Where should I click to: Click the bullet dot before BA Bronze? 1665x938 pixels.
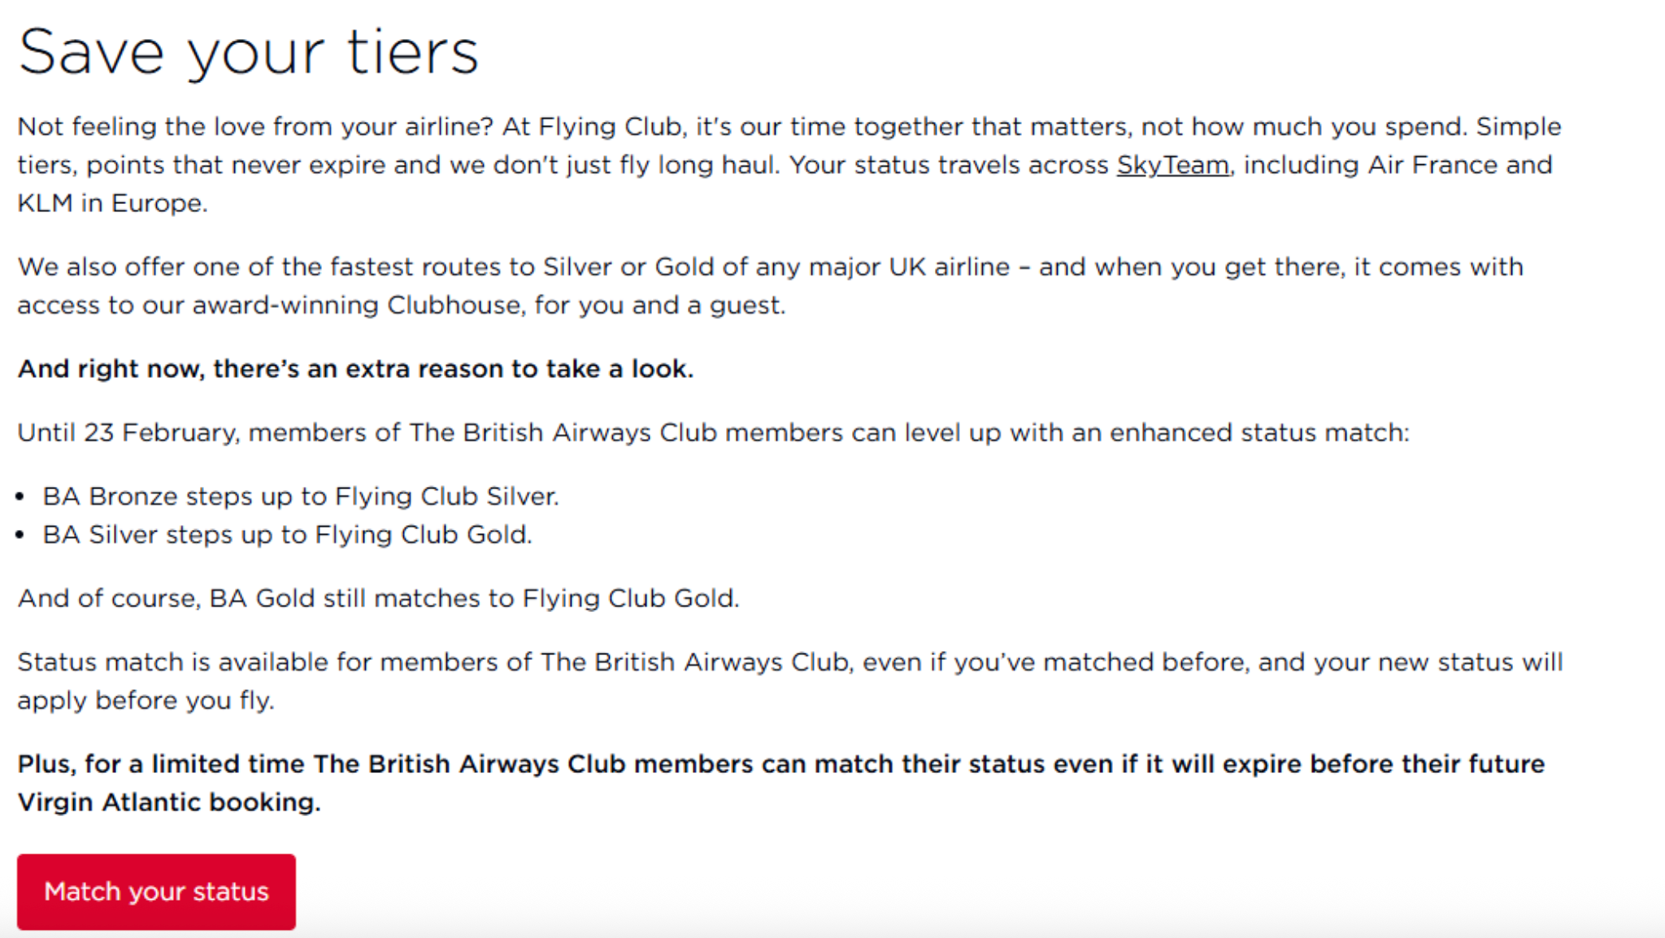coord(20,497)
